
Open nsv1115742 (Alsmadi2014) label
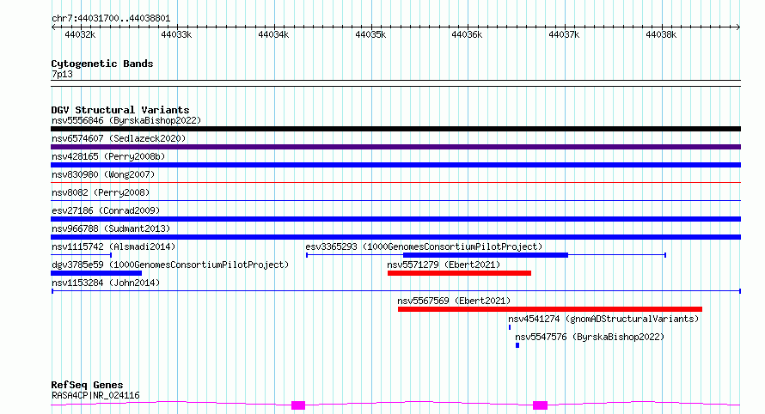(x=113, y=247)
